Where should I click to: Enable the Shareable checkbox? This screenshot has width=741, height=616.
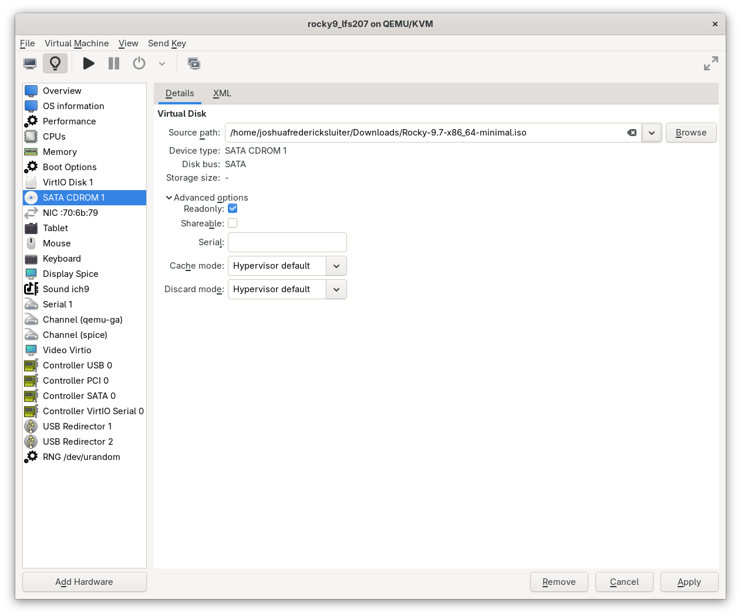(x=233, y=224)
